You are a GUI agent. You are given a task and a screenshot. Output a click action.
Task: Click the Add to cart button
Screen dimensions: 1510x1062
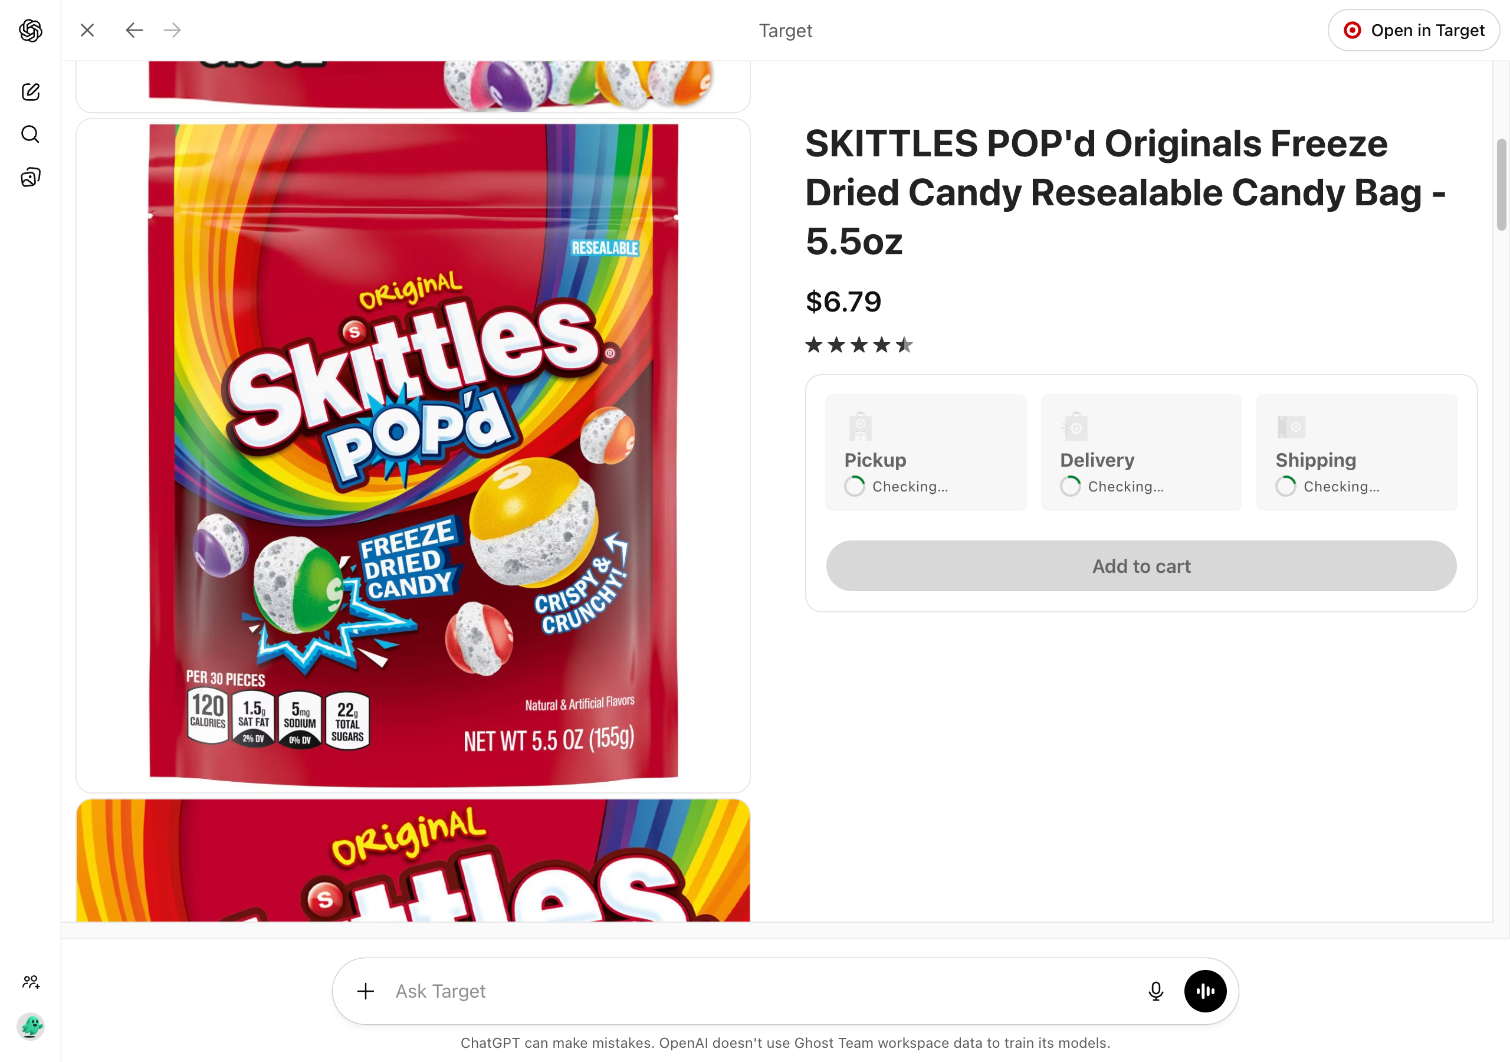coord(1141,566)
